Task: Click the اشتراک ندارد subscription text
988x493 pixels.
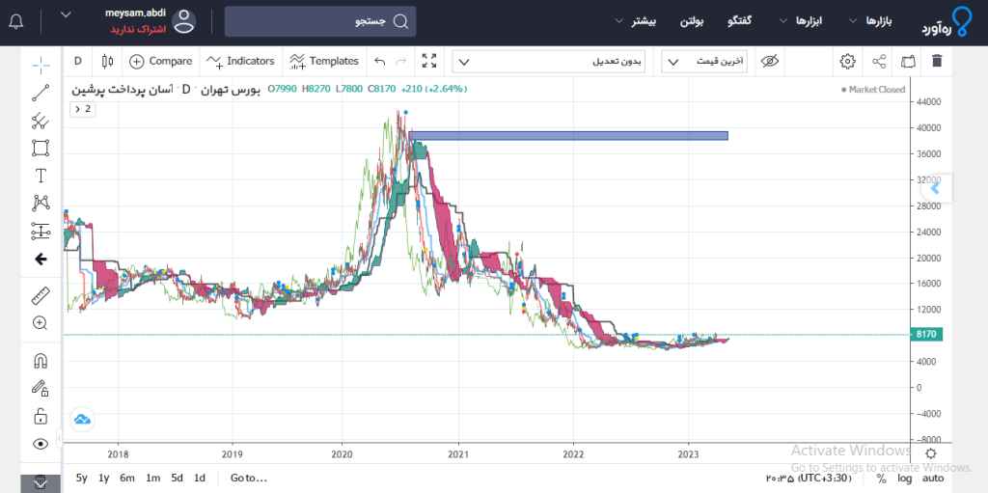Action: click(x=138, y=30)
